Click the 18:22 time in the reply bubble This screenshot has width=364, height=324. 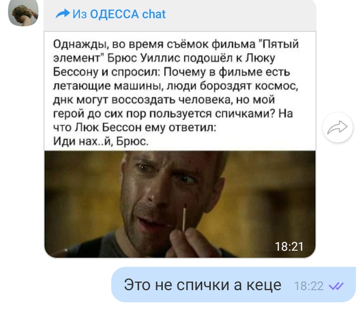click(x=309, y=286)
